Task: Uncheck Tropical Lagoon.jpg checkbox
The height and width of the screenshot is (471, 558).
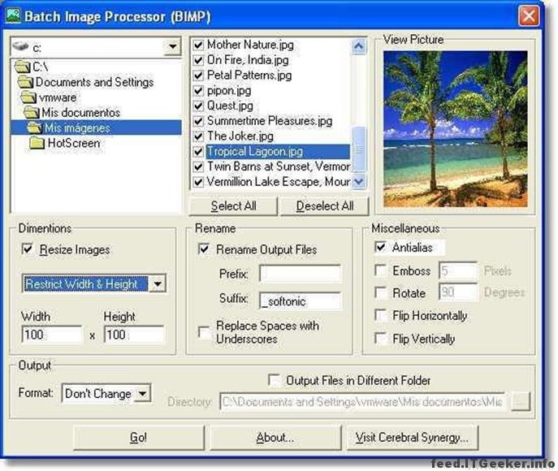Action: click(x=198, y=152)
